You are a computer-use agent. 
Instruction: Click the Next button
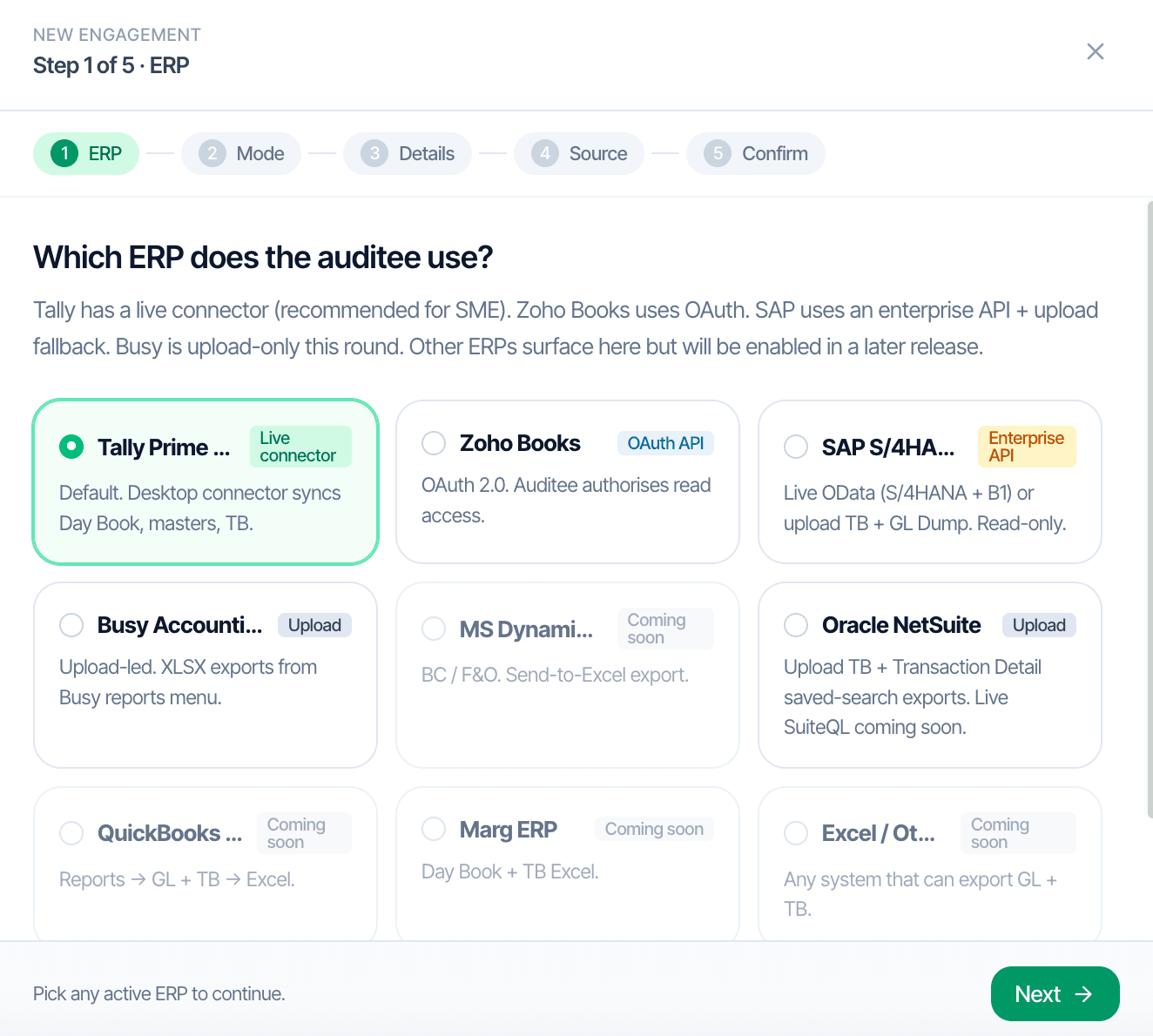tap(1055, 993)
